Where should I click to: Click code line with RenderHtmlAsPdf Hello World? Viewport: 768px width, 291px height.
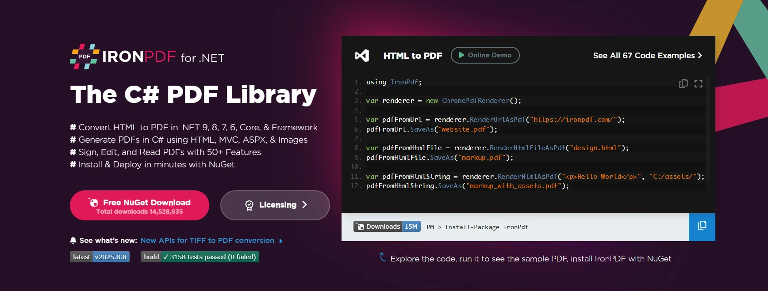pyautogui.click(x=535, y=177)
